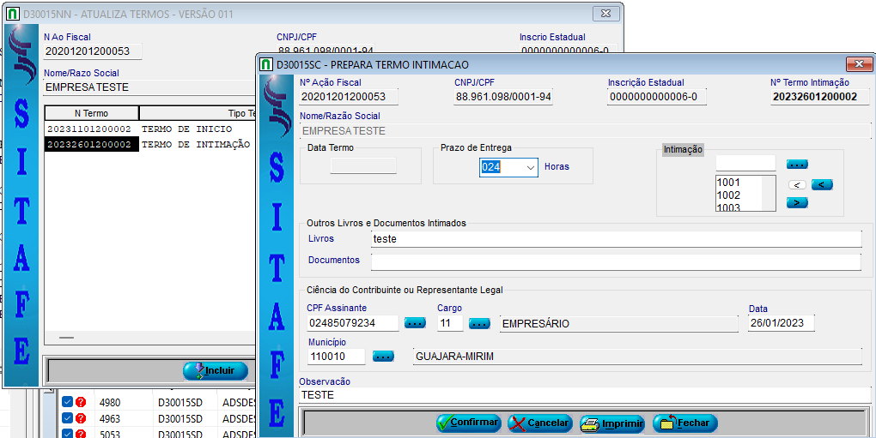The height and width of the screenshot is (438, 876).
Task: Click the blue right arrow in Intimação
Action: tap(797, 202)
